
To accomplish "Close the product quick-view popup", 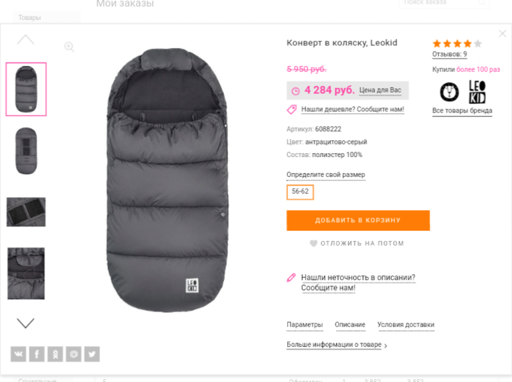I will tap(502, 34).
